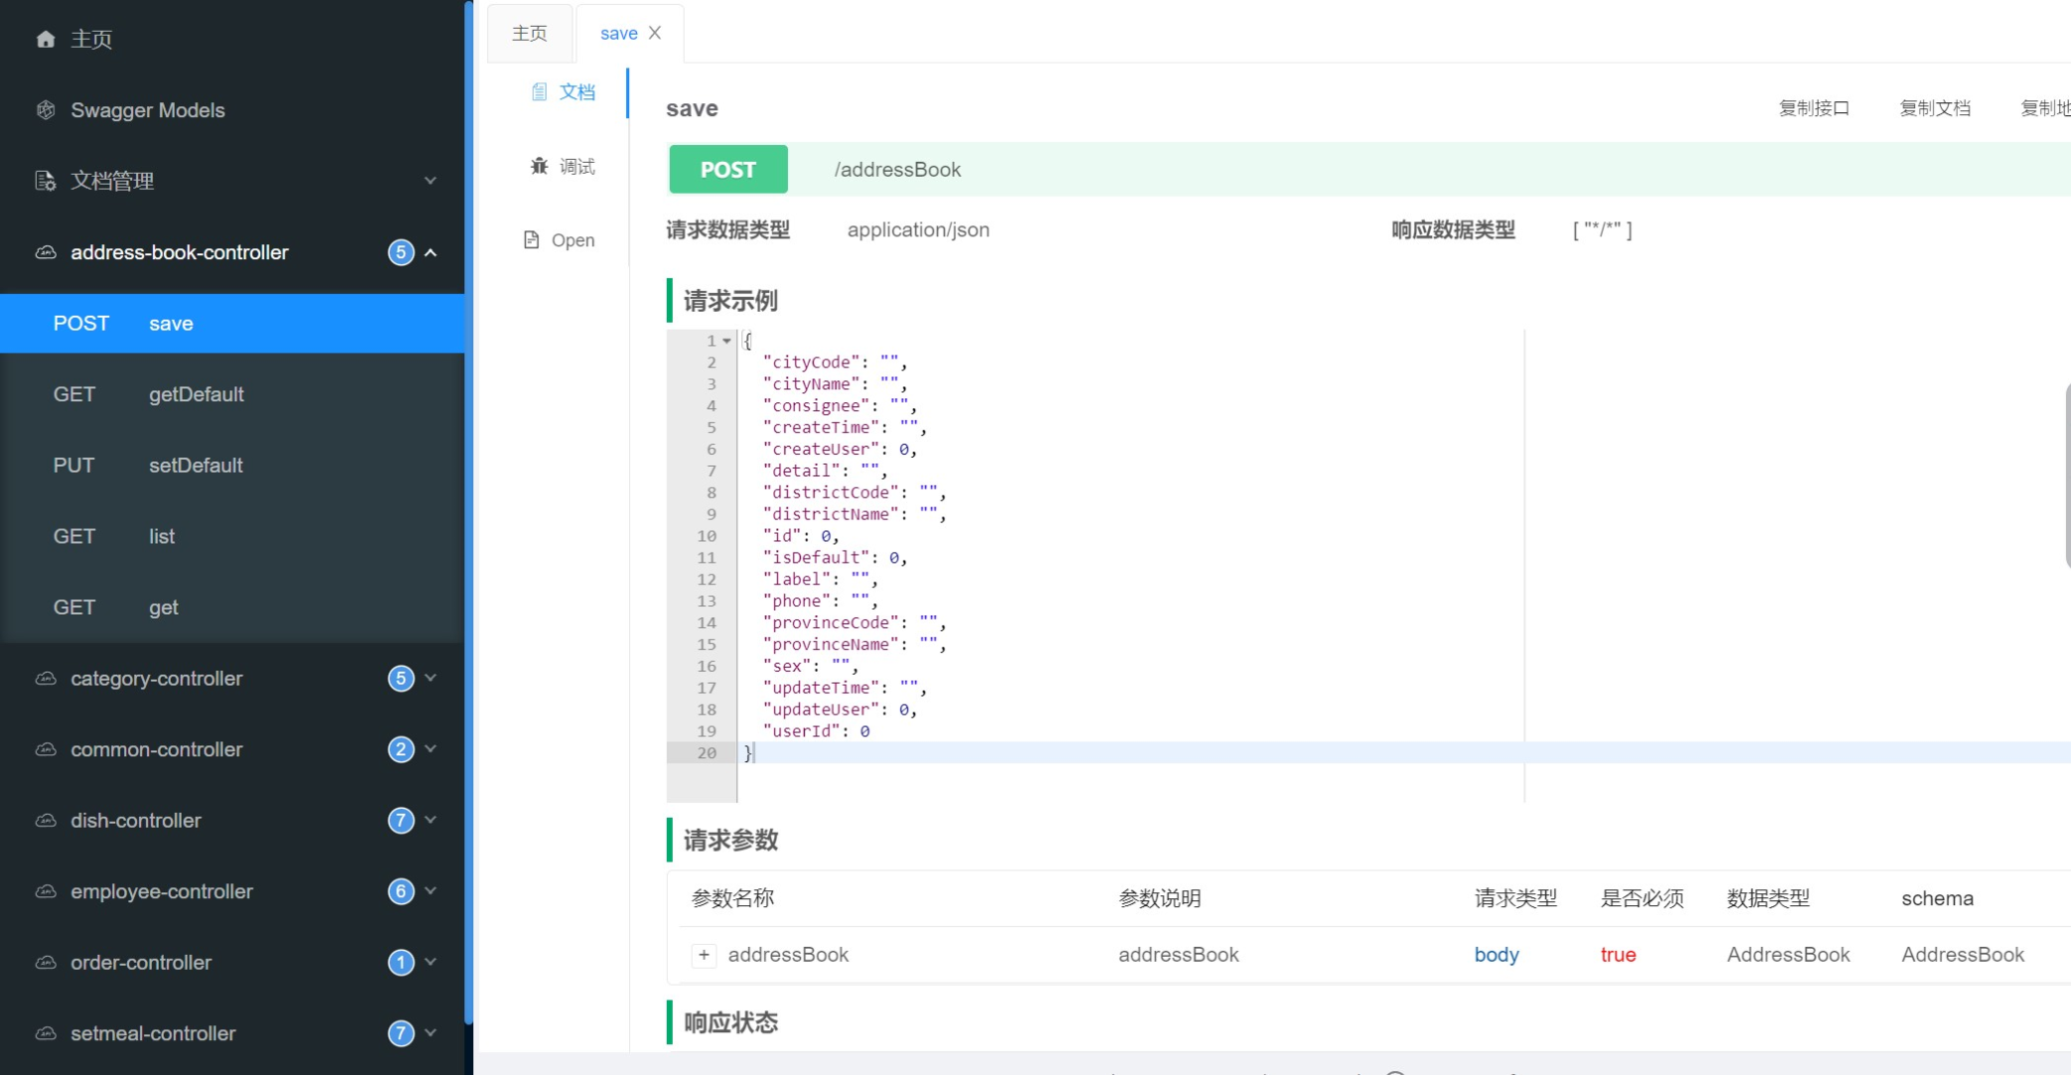Expand dish-controller chevron
Screen dimensions: 2071x1075
(430, 820)
